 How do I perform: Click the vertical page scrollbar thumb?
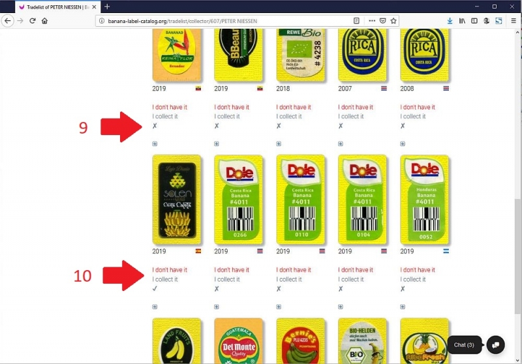pos(517,256)
